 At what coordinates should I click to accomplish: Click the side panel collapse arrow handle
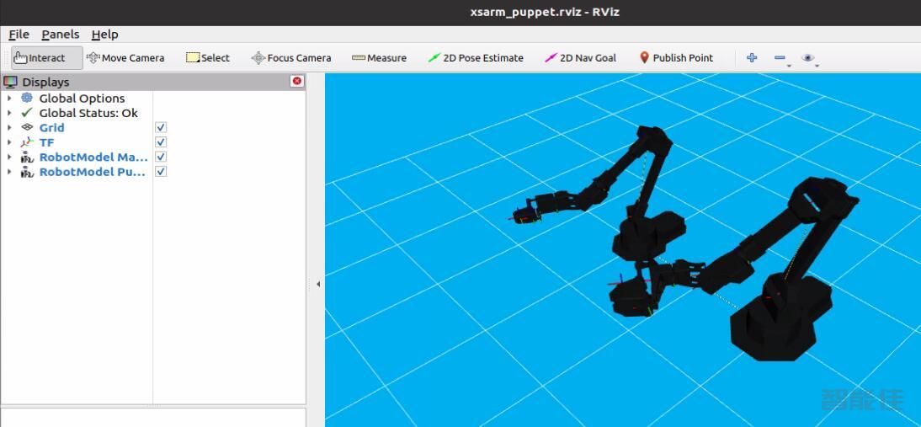[318, 285]
